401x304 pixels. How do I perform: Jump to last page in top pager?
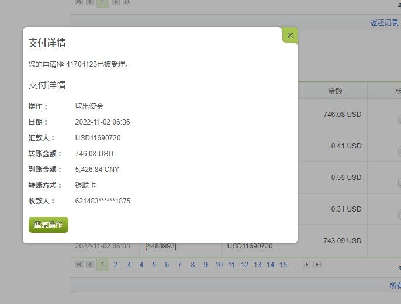click(x=127, y=2)
